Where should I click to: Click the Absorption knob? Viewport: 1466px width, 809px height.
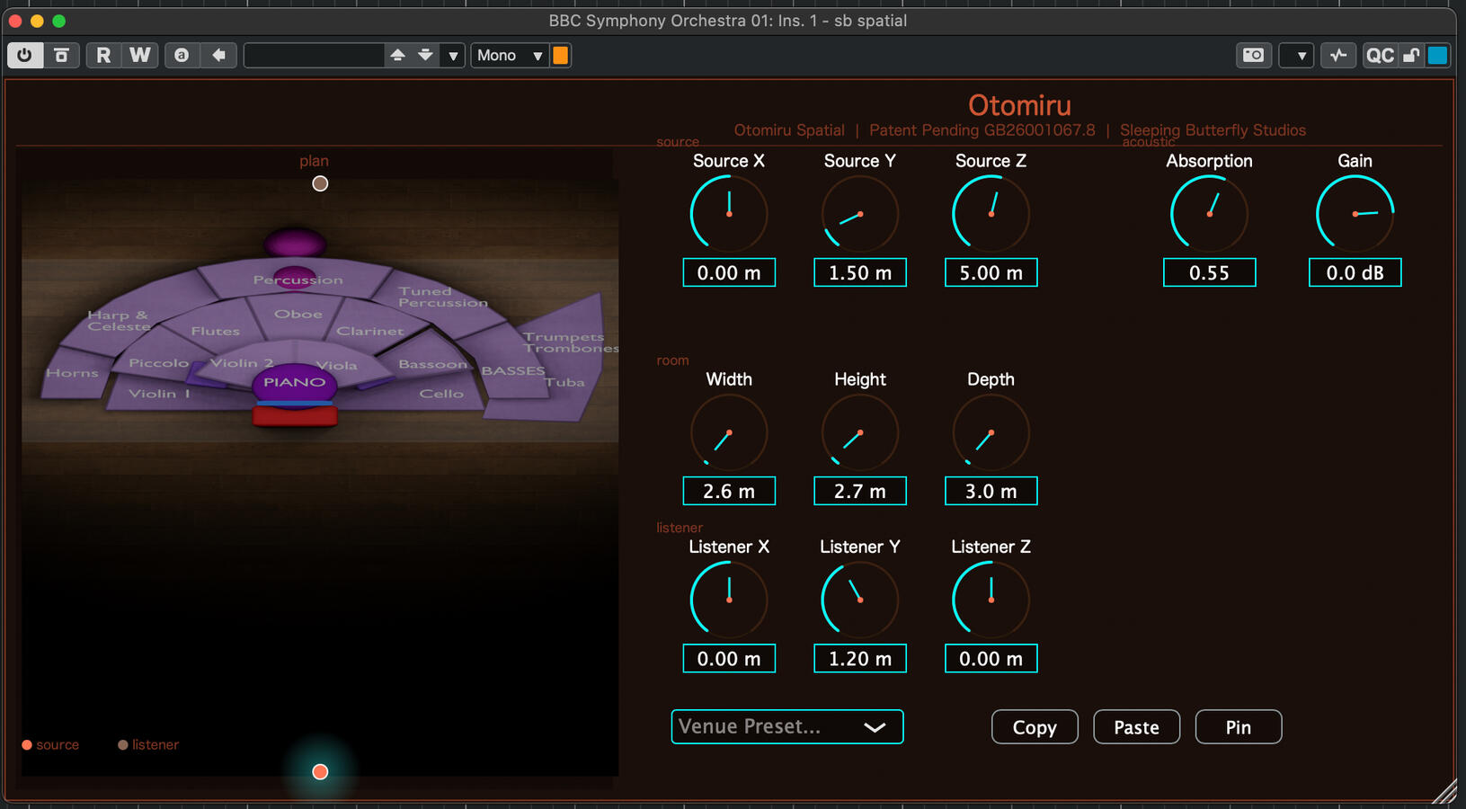(x=1209, y=214)
